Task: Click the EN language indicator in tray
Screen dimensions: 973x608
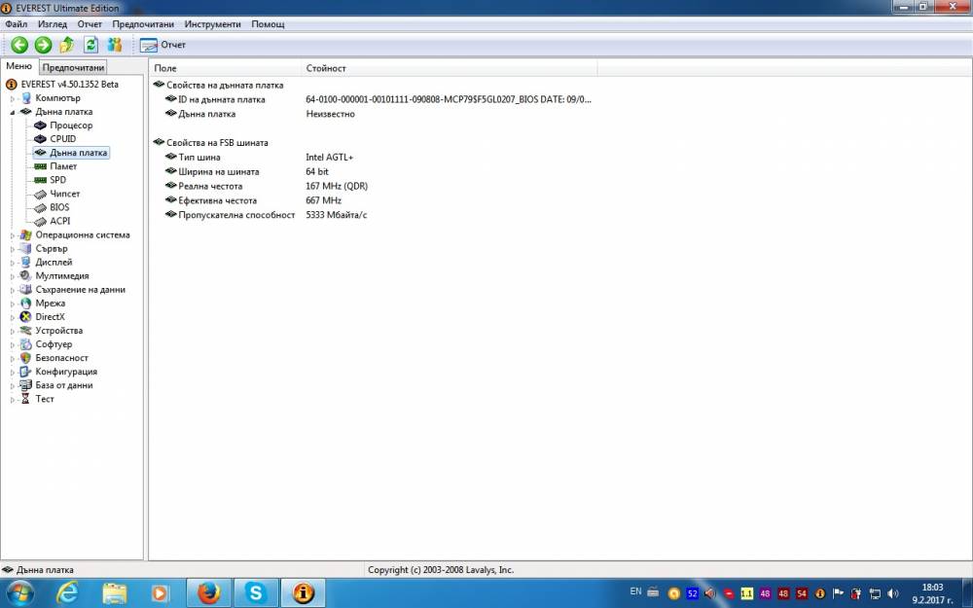Action: tap(635, 591)
